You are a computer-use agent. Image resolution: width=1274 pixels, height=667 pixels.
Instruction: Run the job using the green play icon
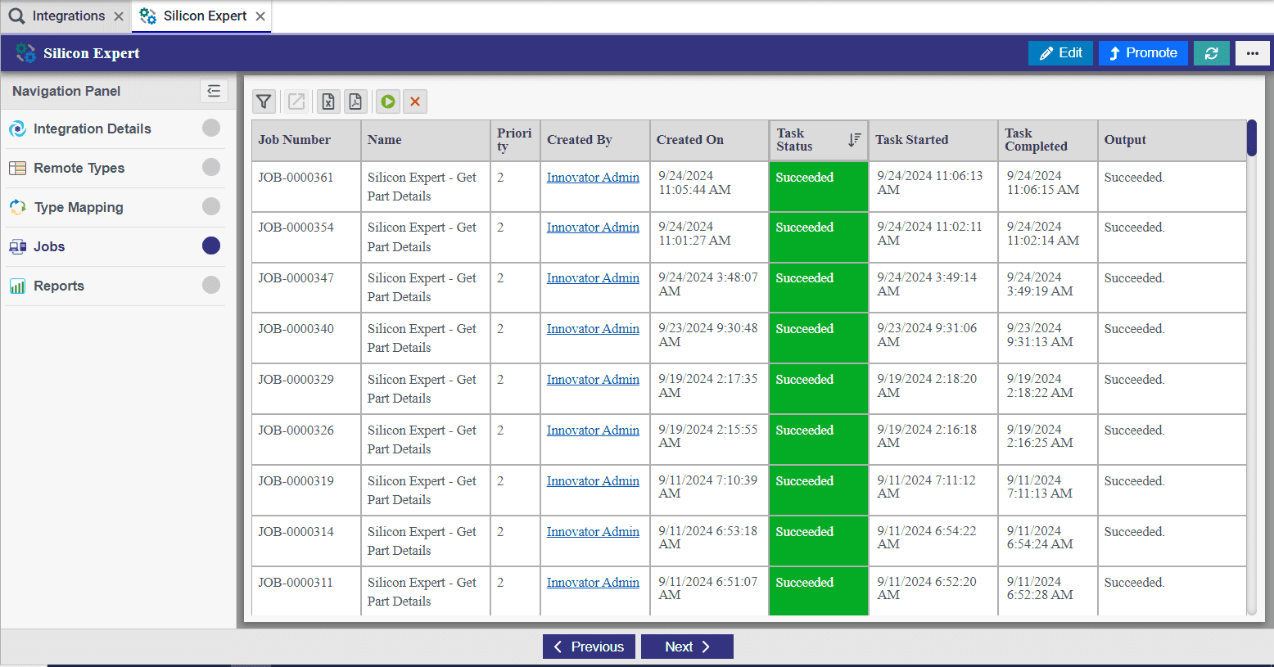click(388, 101)
